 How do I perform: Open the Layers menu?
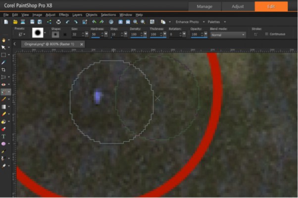point(77,15)
